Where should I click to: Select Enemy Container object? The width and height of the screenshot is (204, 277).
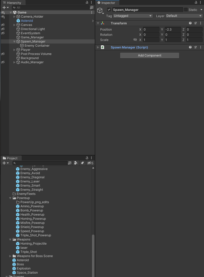tap(37, 46)
